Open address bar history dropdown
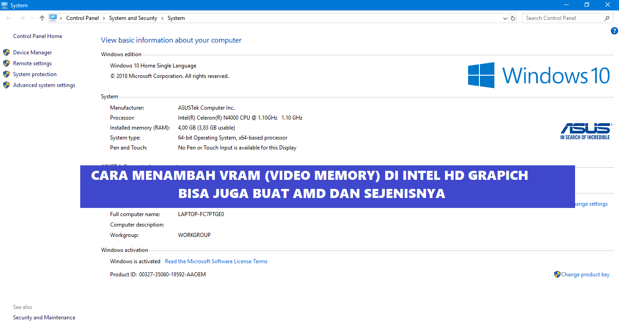 tap(505, 18)
